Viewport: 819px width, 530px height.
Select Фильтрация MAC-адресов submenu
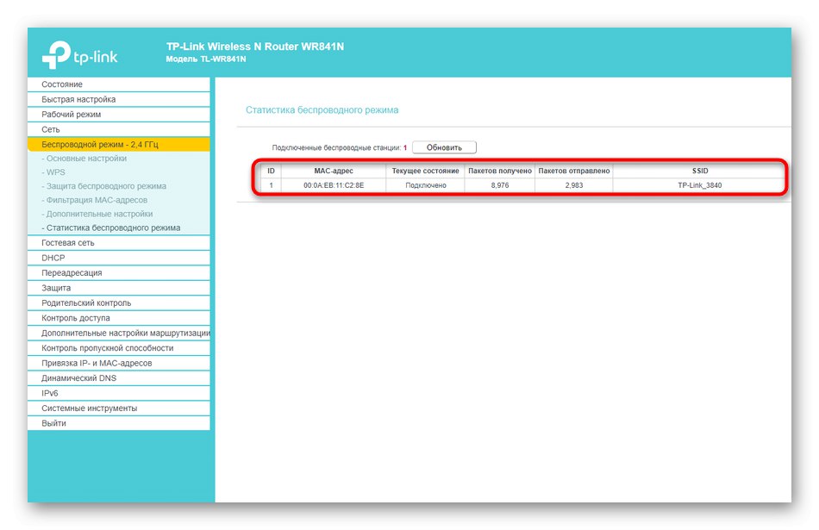tap(95, 200)
